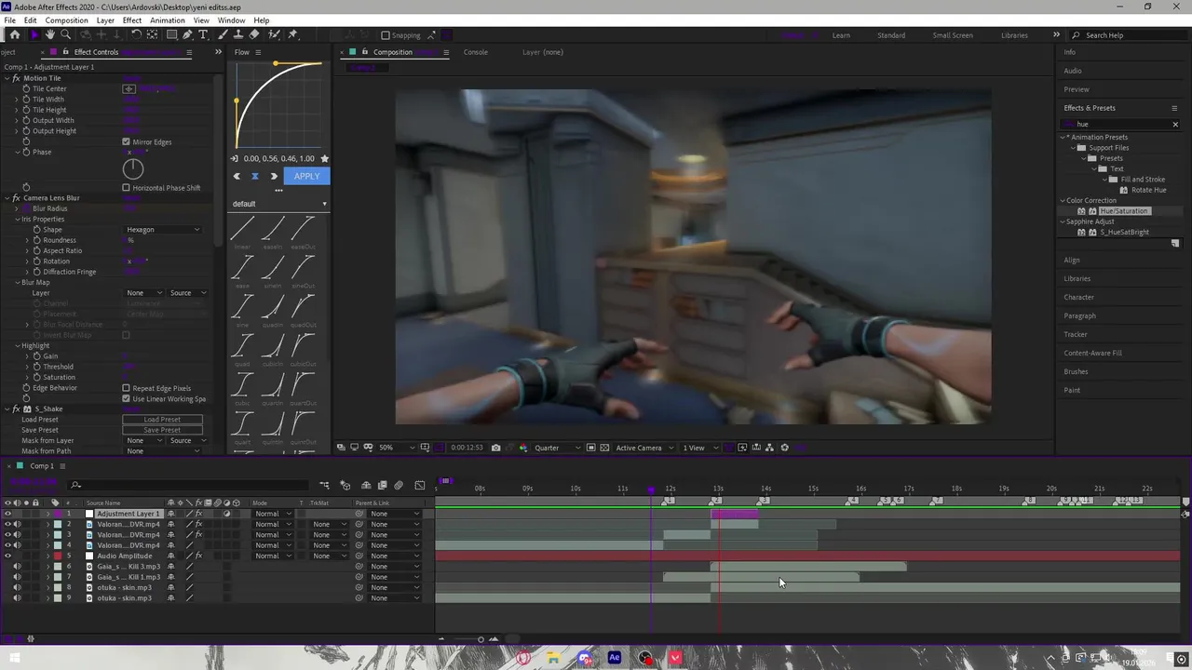The width and height of the screenshot is (1192, 670).
Task: Click the motion blur enable icon in timeline
Action: (x=399, y=486)
